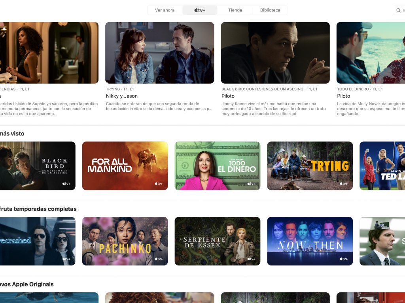Click the temporadas completas section heading

[38, 209]
